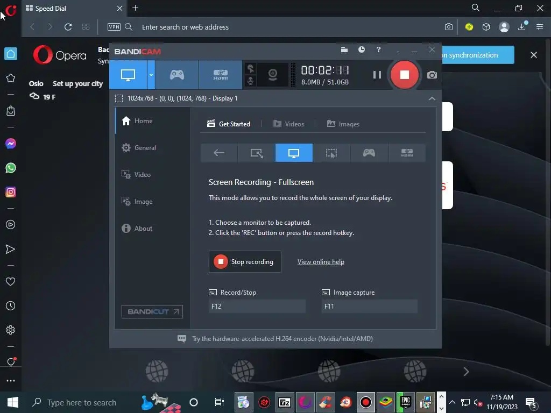The width and height of the screenshot is (551, 413).
Task: Switch to Get Started tab
Action: pos(229,124)
